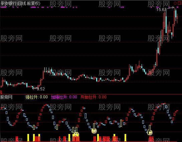Image resolution: width=182 pixels, height=142 pixels.
Task: Click the smiley icon below the double yellow bars
Action: click(x=76, y=134)
